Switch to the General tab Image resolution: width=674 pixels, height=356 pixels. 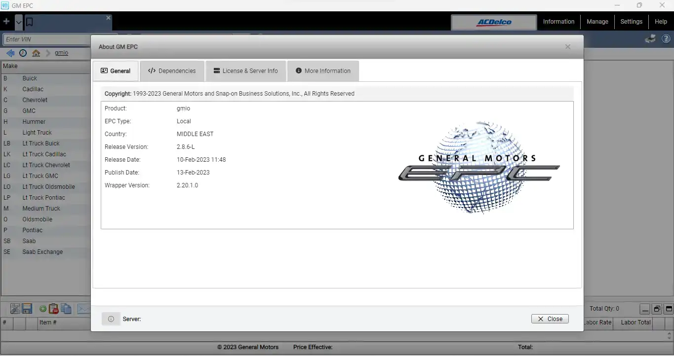116,71
